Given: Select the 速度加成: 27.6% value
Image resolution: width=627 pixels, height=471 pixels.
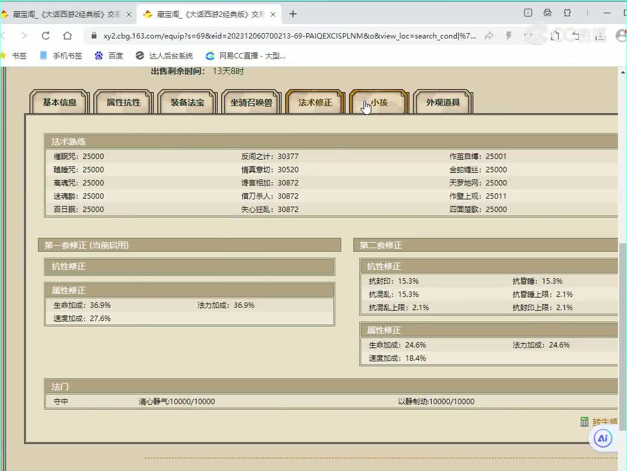Looking at the screenshot, I should 82,318.
